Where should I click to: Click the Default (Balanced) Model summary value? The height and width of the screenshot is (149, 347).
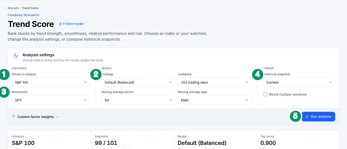tap(202, 143)
